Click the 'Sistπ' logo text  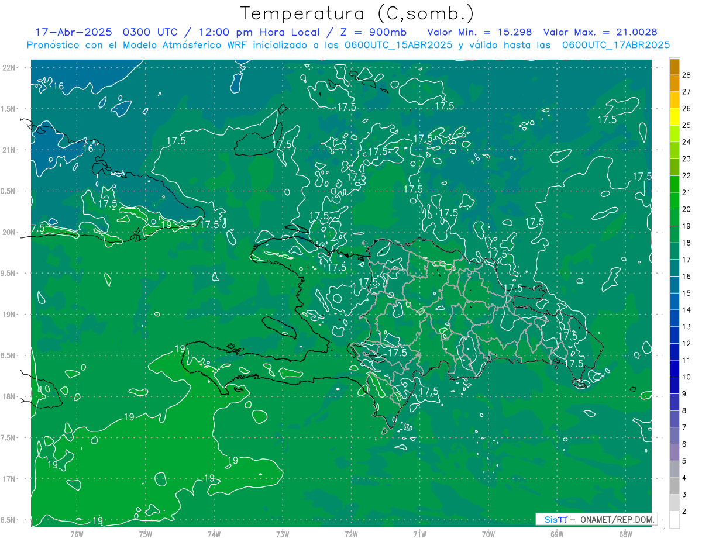pyautogui.click(x=556, y=519)
